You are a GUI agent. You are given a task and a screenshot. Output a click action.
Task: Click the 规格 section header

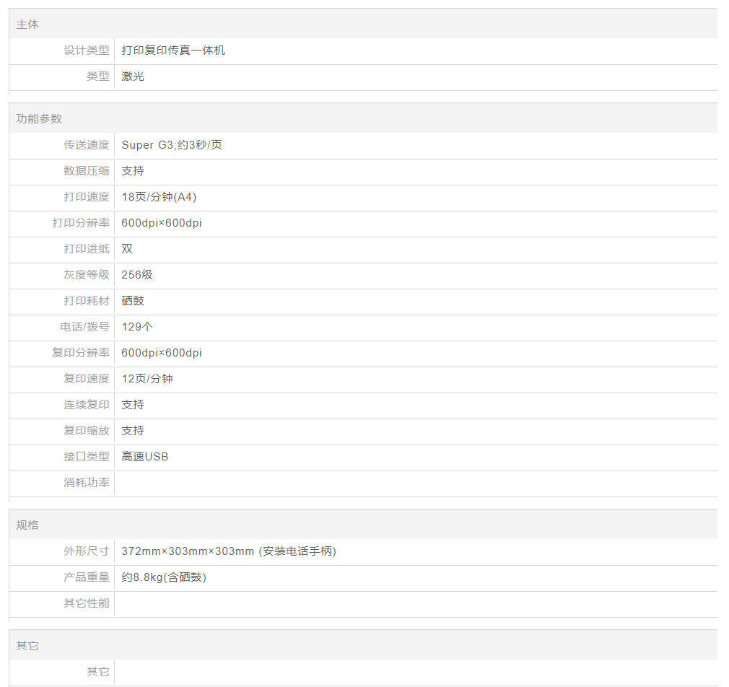pos(27,525)
